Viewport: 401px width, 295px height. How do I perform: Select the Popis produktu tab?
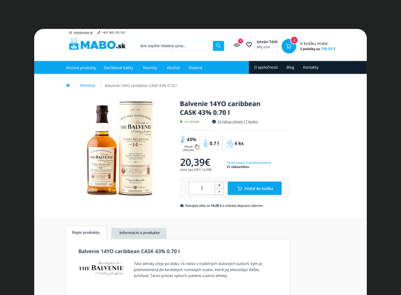coord(86,232)
